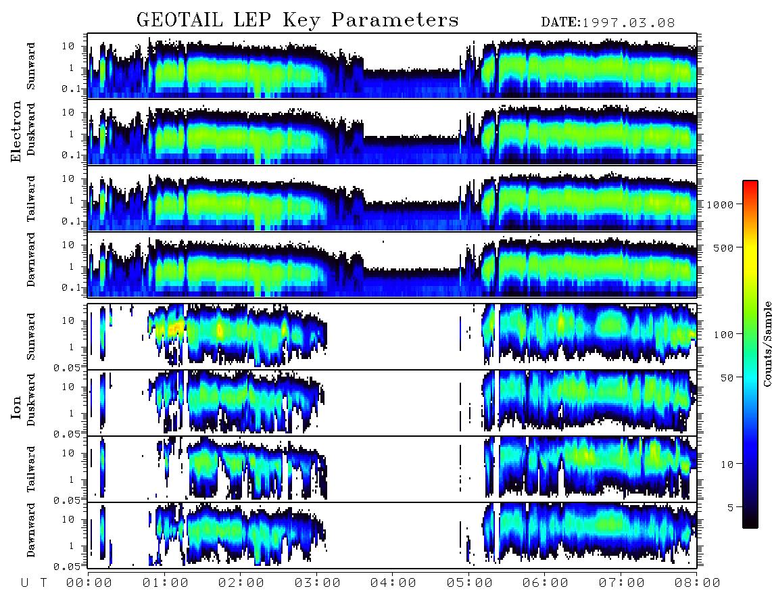Click the 01:00 time tick label
This screenshot has width=772, height=595.
(x=166, y=583)
